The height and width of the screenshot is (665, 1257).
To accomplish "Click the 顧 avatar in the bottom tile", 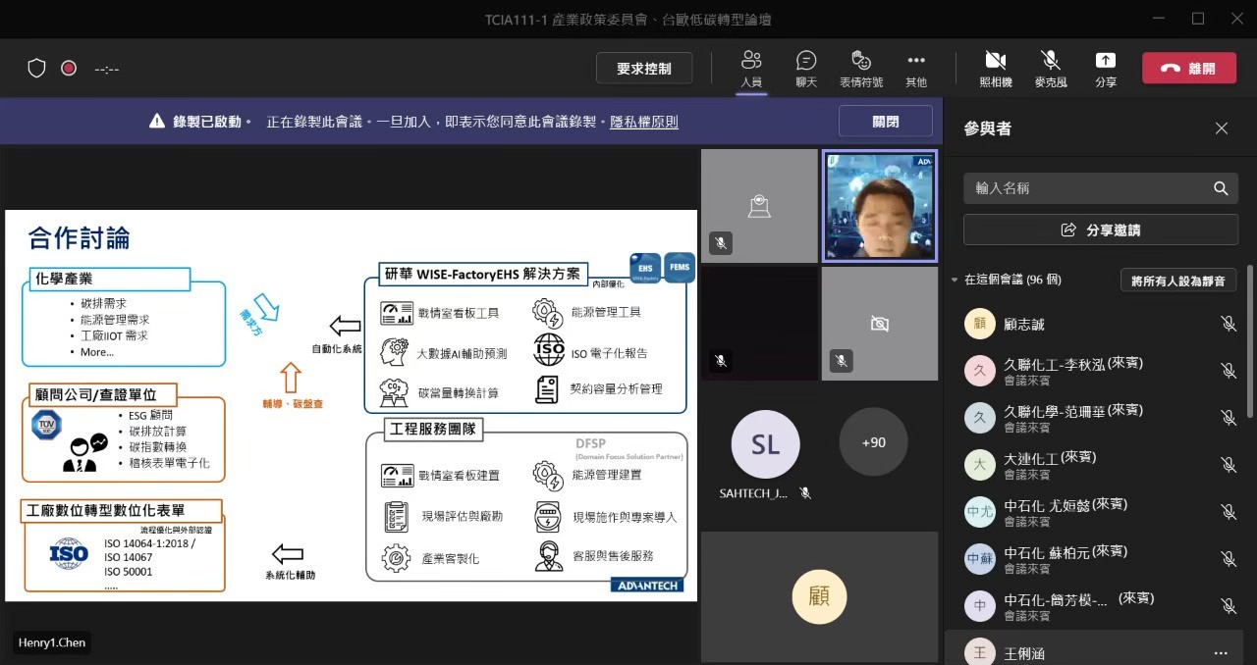I will pyautogui.click(x=819, y=594).
